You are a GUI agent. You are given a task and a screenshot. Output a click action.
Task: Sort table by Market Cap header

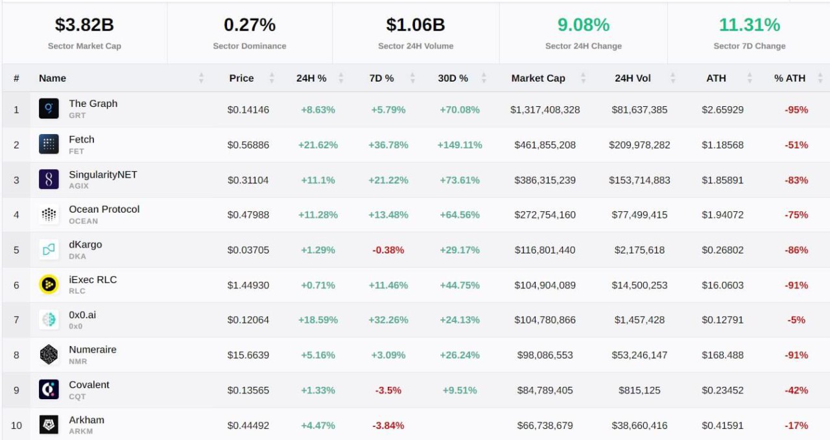pos(538,78)
